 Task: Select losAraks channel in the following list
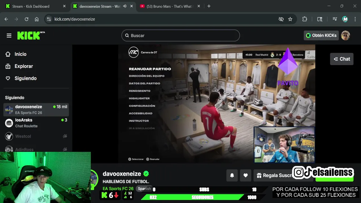(x=36, y=123)
